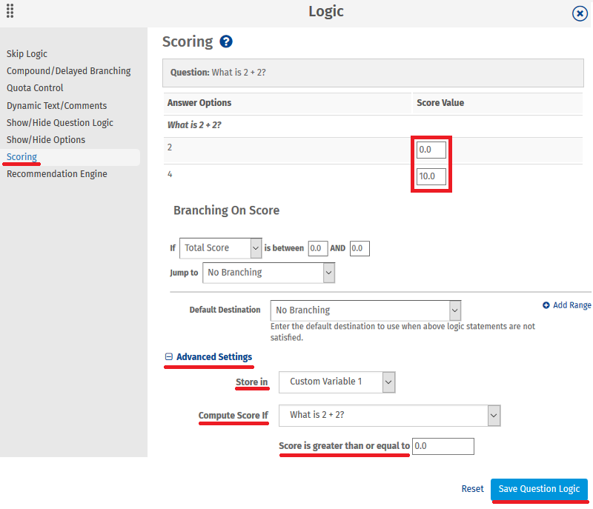
Task: Click the drag handle grid icon
Action: [x=10, y=11]
